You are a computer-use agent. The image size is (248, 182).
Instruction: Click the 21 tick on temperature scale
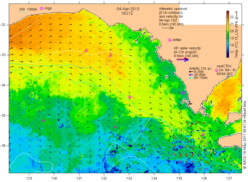coord(232,24)
